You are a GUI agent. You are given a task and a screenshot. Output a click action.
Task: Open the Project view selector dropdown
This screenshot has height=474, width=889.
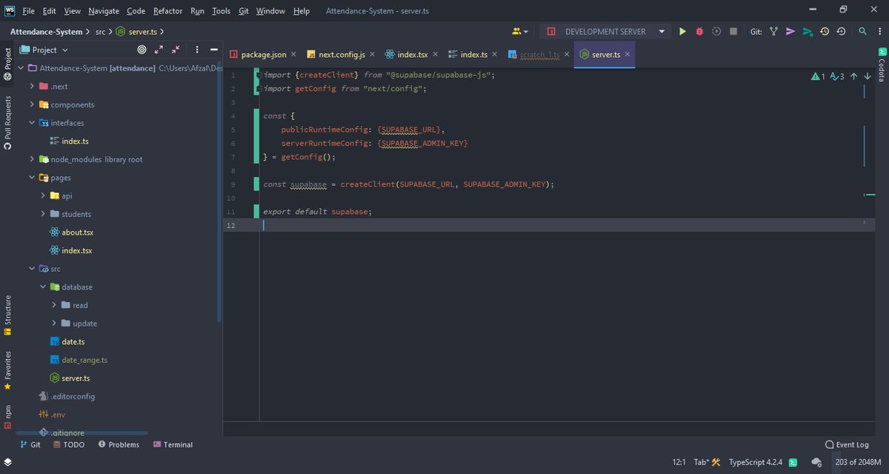pos(44,50)
